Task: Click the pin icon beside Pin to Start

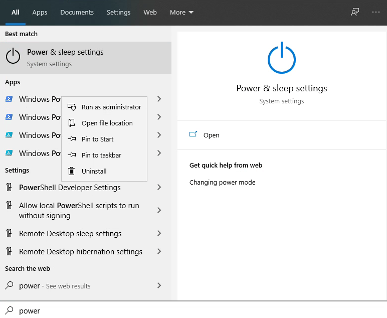Action: [x=72, y=139]
